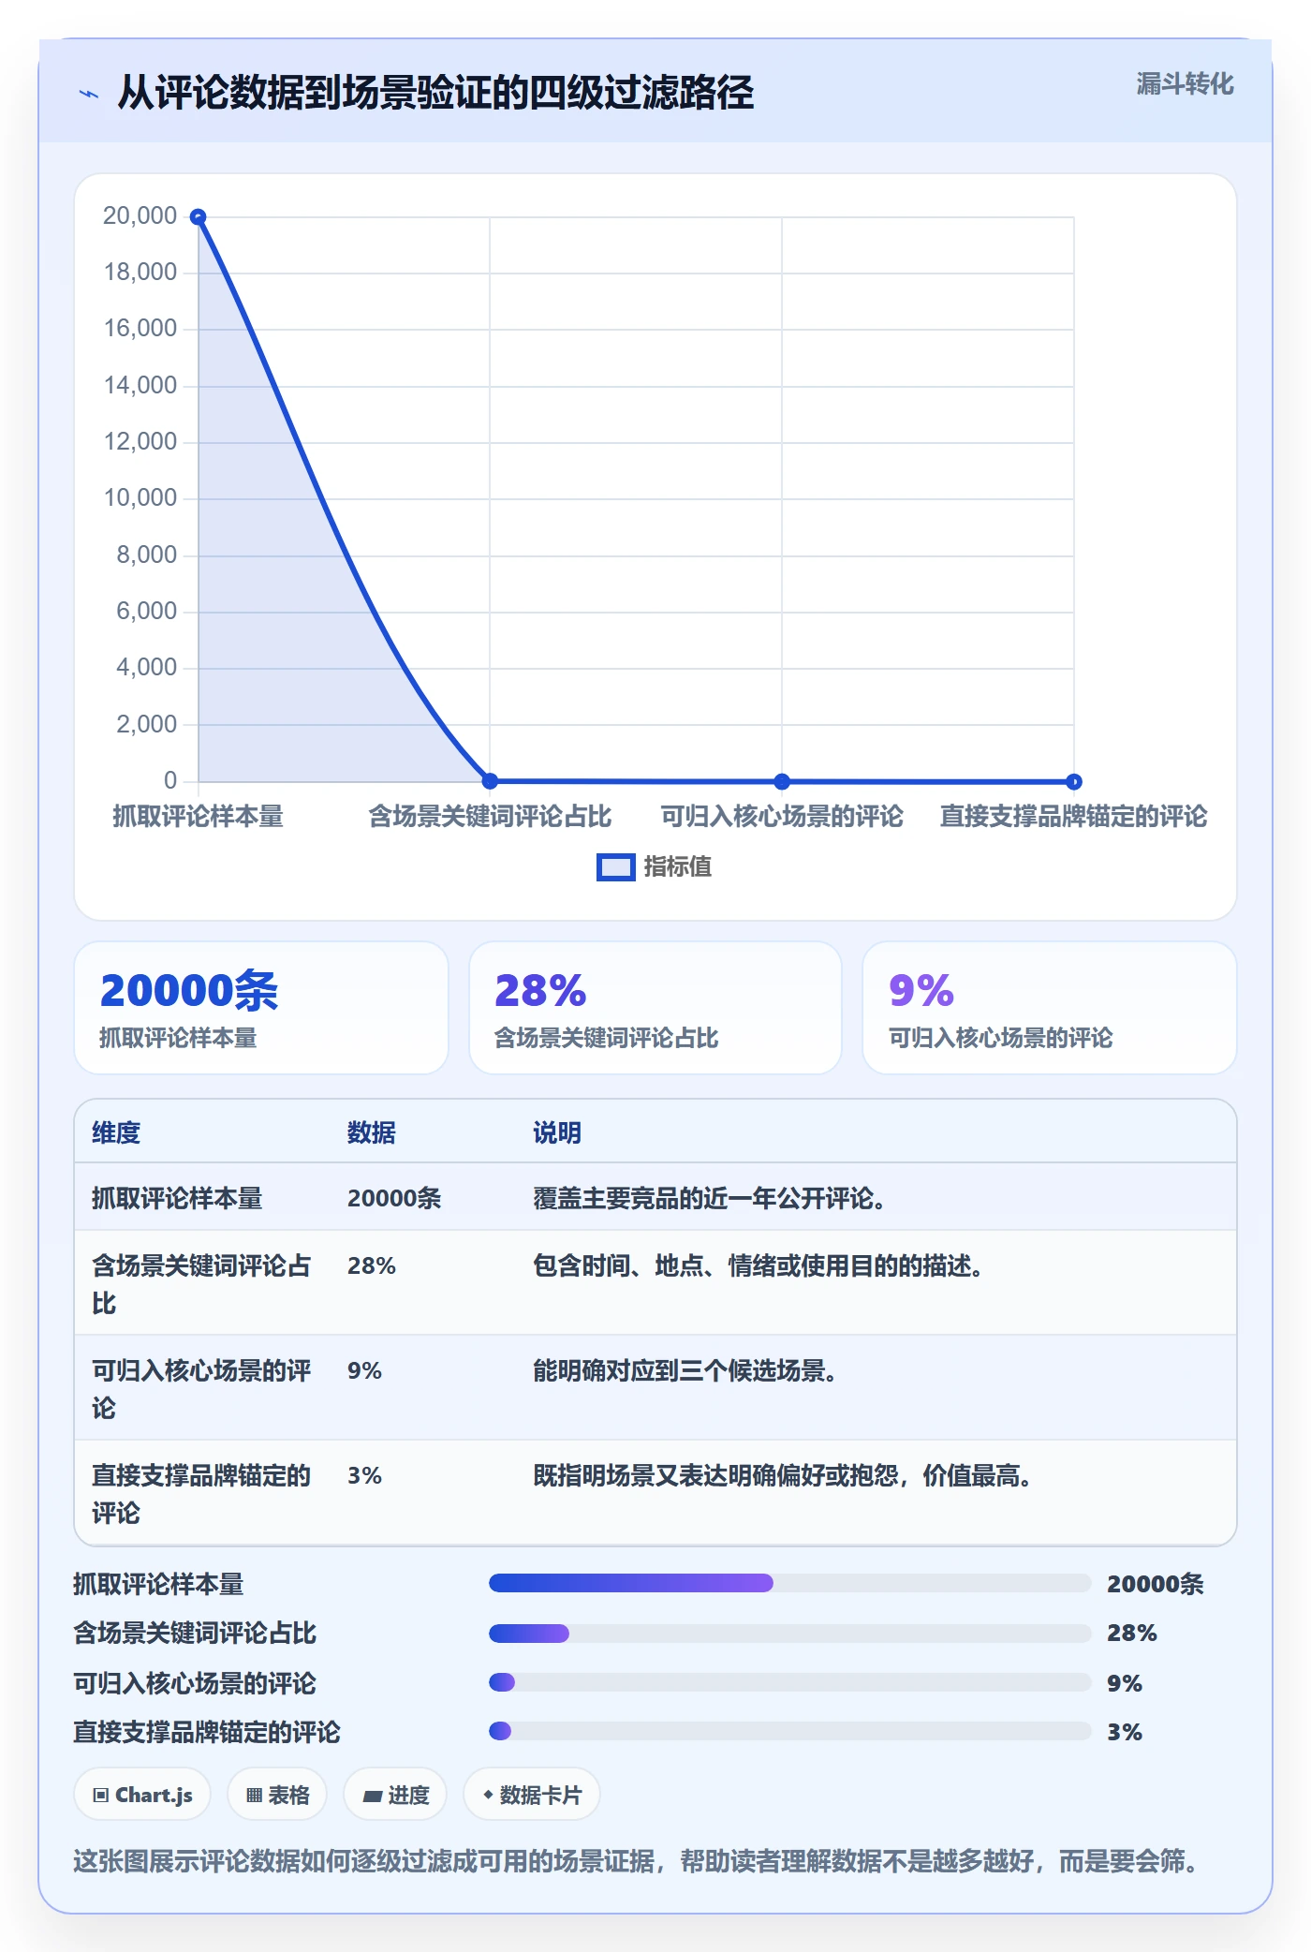This screenshot has height=1952, width=1311.
Task: Select table cell 可归入核心场景的评论
Action: coord(202,1388)
